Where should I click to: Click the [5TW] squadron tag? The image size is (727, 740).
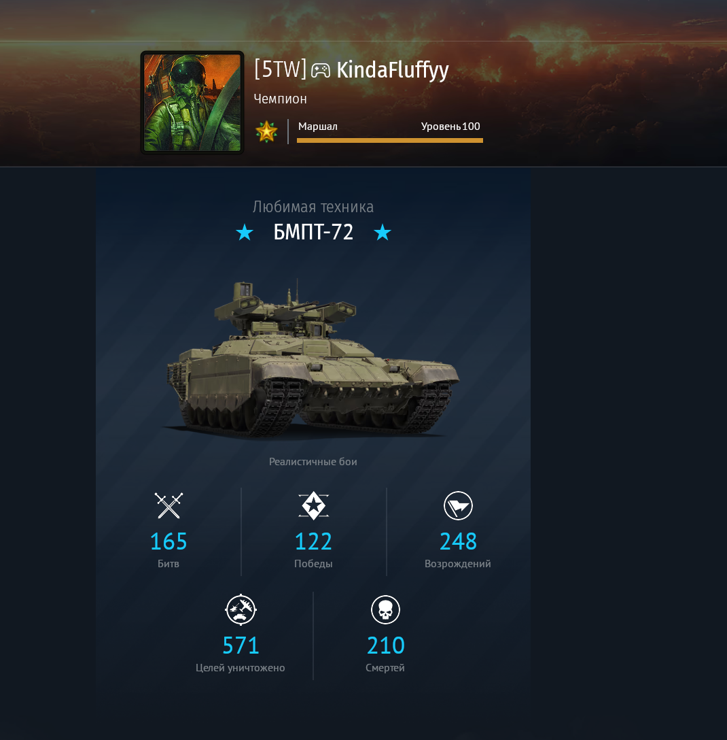281,69
